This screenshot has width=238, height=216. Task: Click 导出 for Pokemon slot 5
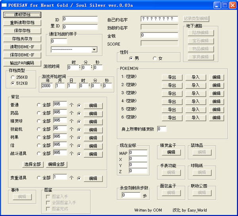pos(172,110)
